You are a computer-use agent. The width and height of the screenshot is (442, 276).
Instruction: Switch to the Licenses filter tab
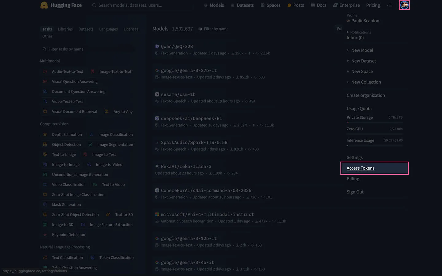click(x=131, y=29)
